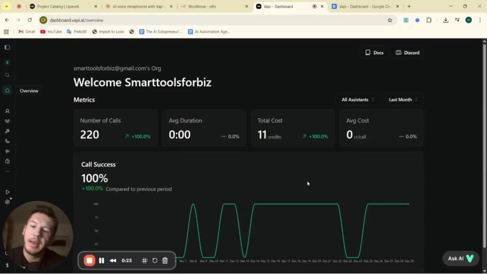Image resolution: width=487 pixels, height=274 pixels.
Task: Bookmark this page with star icon
Action: pos(390,20)
